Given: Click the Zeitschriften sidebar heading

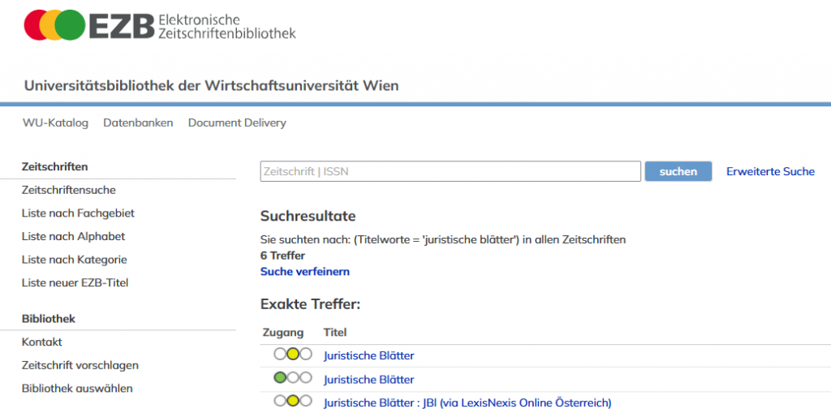Looking at the screenshot, I should 54,166.
